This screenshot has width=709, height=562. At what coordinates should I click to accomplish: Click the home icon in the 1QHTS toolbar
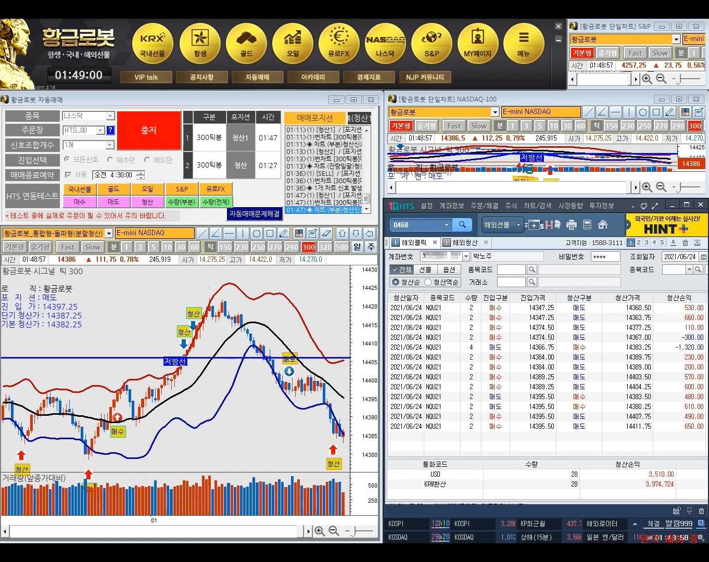point(603,225)
